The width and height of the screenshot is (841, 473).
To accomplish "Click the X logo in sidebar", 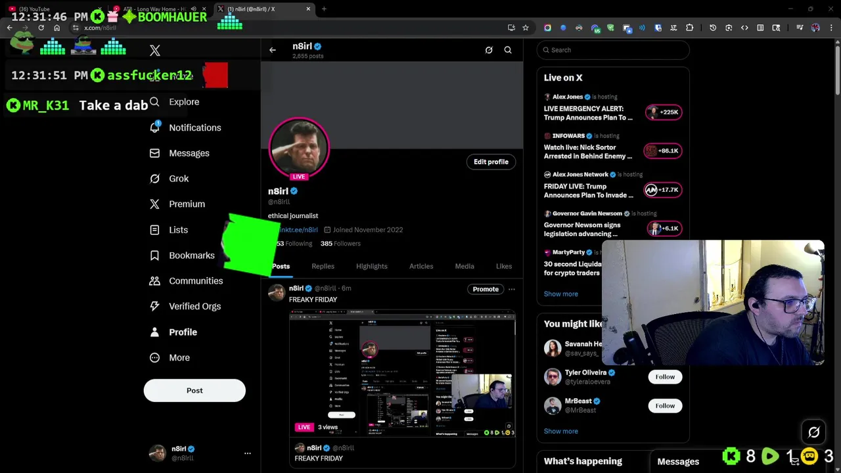I will click(155, 51).
